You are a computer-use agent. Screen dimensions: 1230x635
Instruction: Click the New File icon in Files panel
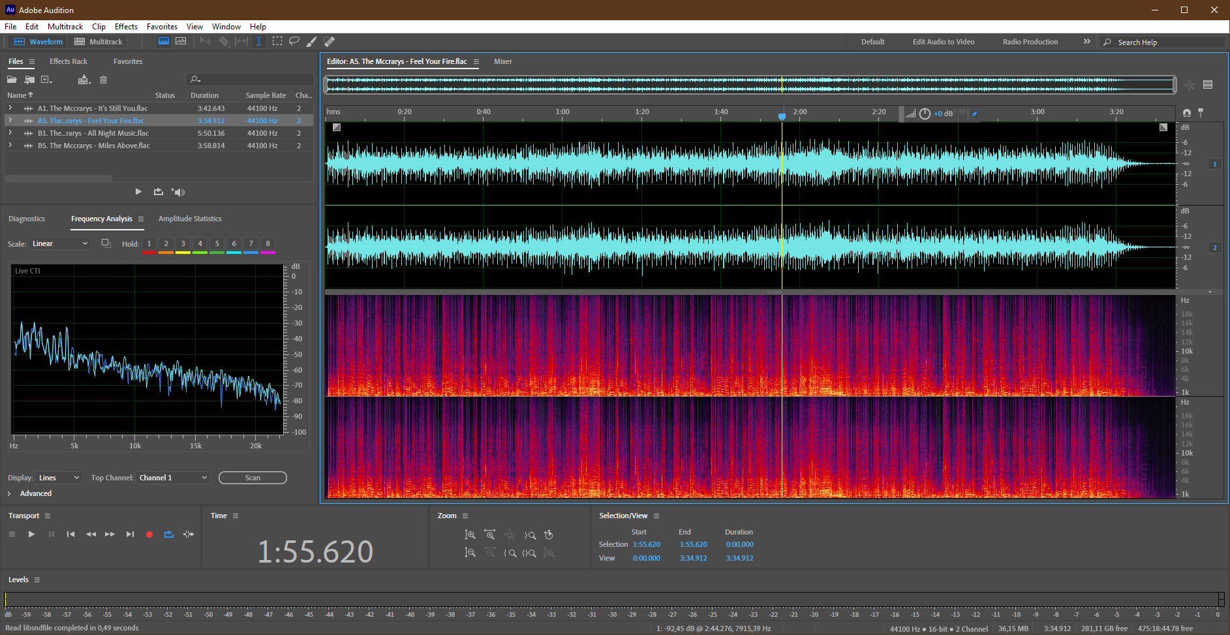(46, 80)
